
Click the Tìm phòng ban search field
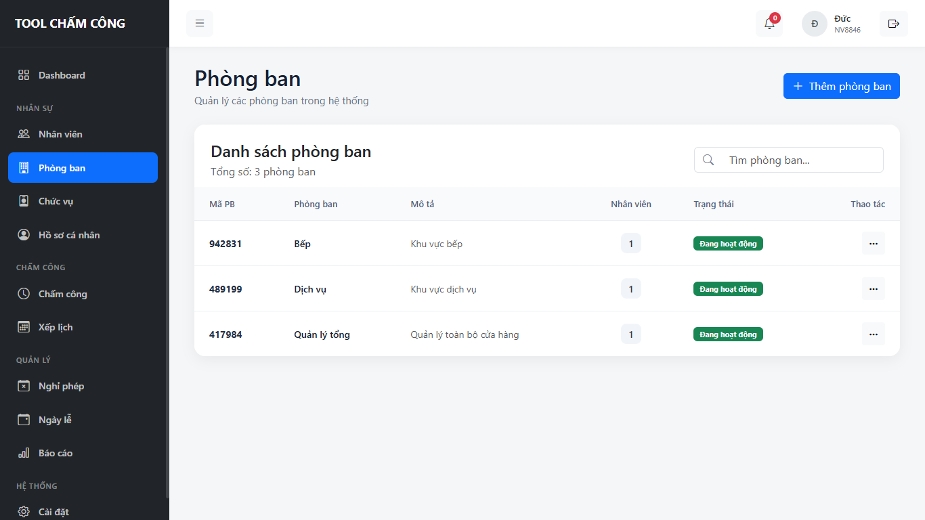point(789,160)
